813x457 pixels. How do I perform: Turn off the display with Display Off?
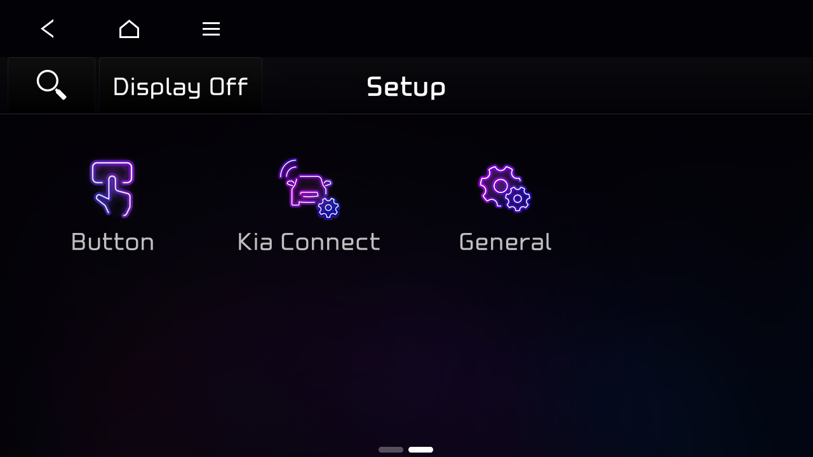pos(180,86)
